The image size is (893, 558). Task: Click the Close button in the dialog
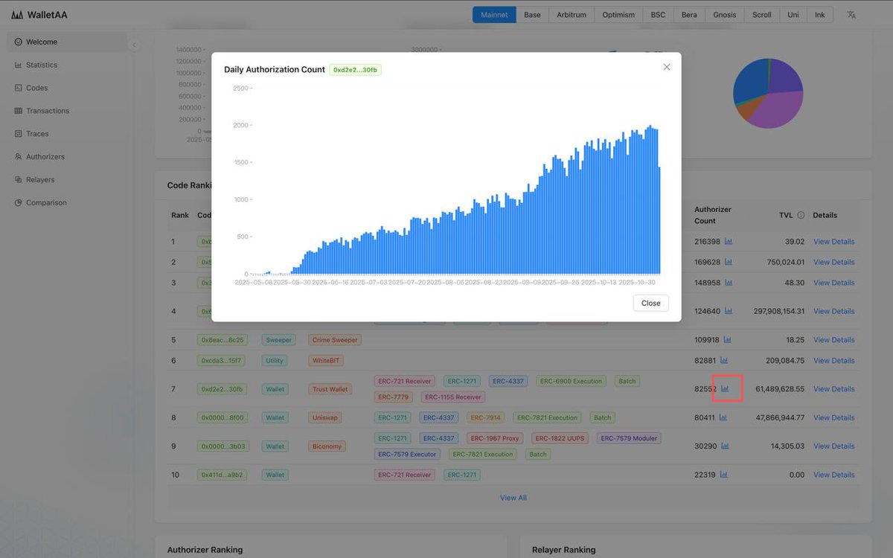click(x=651, y=303)
